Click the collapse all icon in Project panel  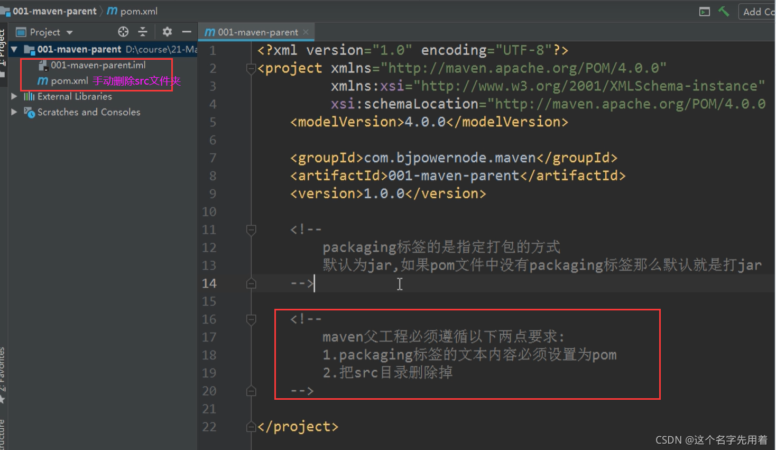point(143,32)
